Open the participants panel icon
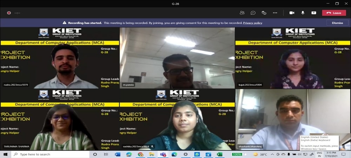This screenshot has height=158, width=351. pyautogui.click(x=242, y=13)
